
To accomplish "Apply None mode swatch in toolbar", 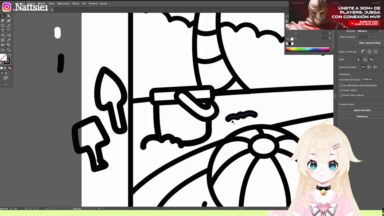I will pyautogui.click(x=10, y=68).
